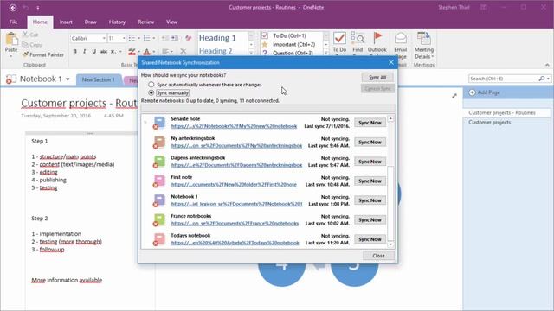Click Dagens anteckningsbok notebook icon

pyautogui.click(x=159, y=162)
